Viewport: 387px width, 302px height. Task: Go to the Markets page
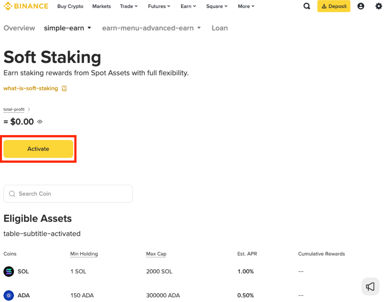101,6
